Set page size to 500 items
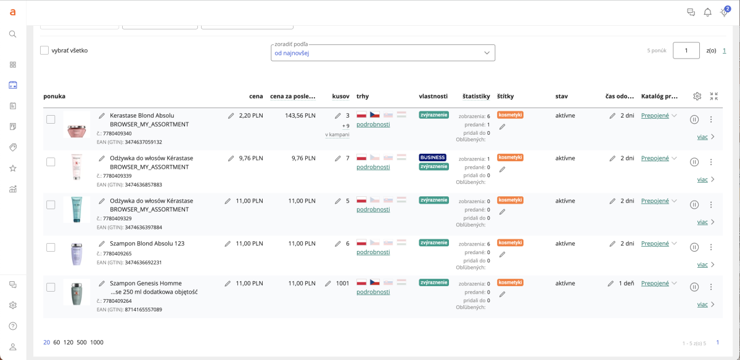740x360 pixels. pyautogui.click(x=81, y=342)
